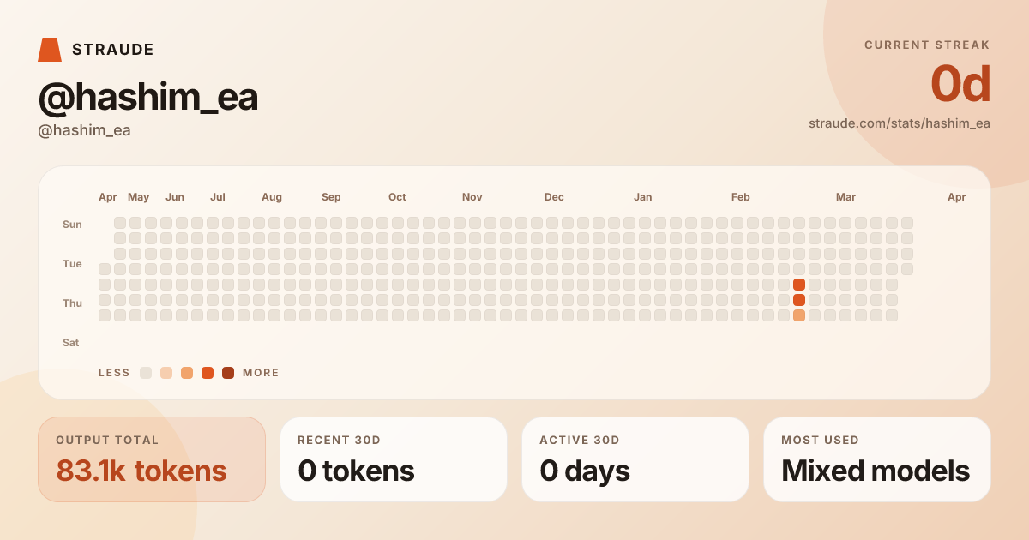
Task: Click the MORE legend label
Action: tap(262, 373)
